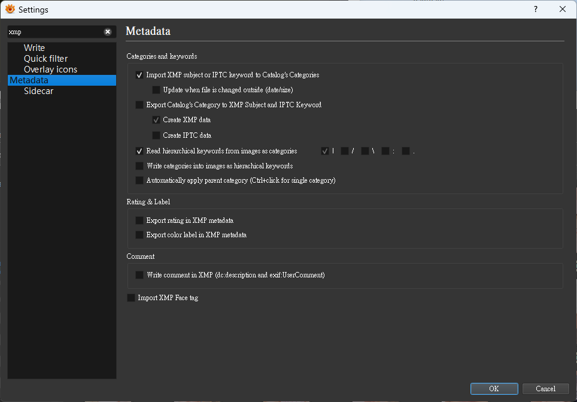Click the Metadata page heading

(x=148, y=31)
